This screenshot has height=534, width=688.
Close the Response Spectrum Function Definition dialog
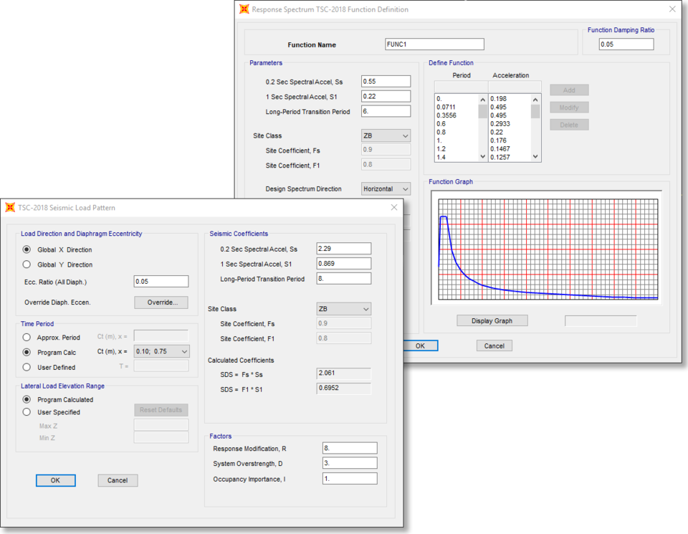pyautogui.click(x=672, y=9)
